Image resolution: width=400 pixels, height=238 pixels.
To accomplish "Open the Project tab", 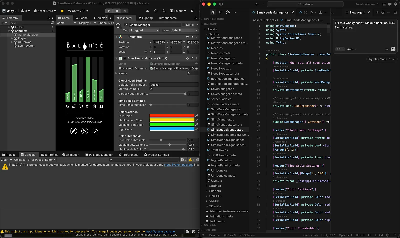I will pos(8,155).
